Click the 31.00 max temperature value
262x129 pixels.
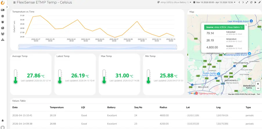point(122,76)
